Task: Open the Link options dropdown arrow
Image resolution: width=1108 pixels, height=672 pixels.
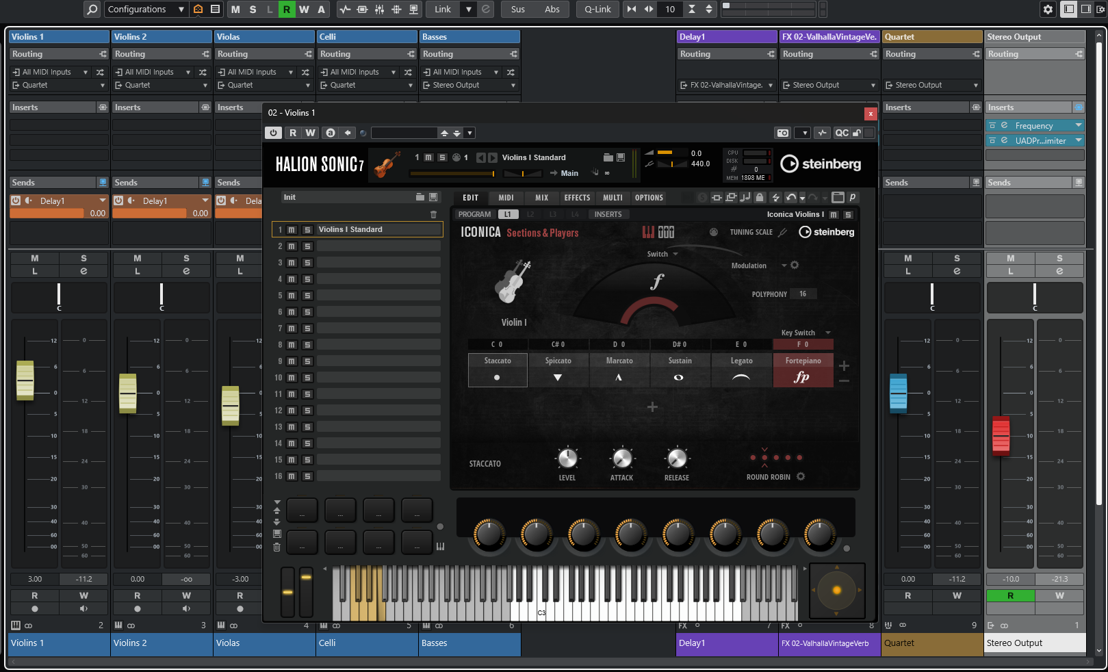Action: pyautogui.click(x=469, y=9)
